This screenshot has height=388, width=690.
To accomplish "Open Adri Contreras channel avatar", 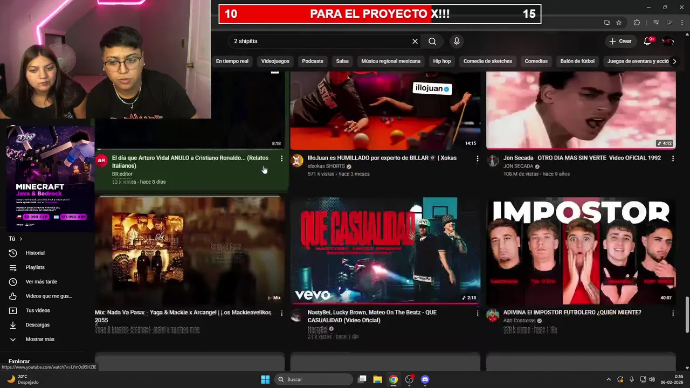I will [x=493, y=315].
